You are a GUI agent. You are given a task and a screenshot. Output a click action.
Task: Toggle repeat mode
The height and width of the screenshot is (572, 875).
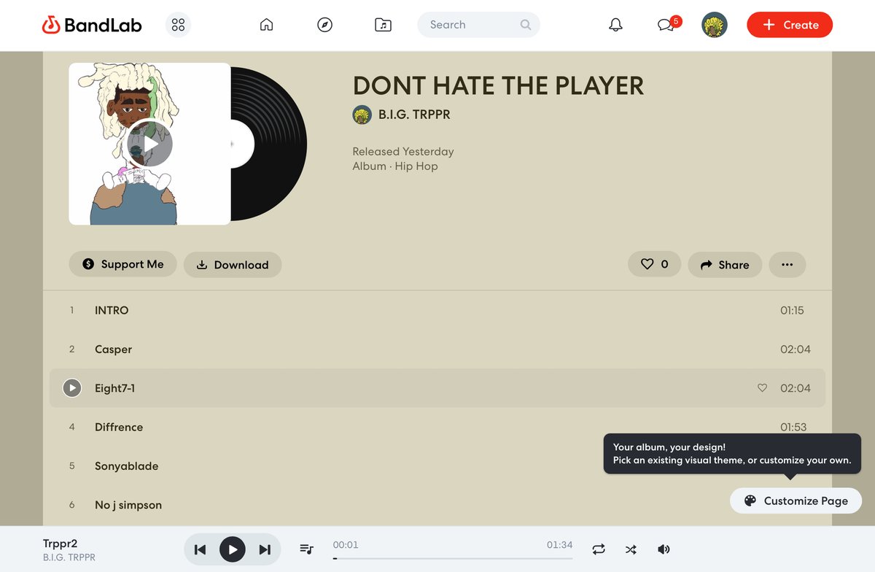(x=599, y=549)
